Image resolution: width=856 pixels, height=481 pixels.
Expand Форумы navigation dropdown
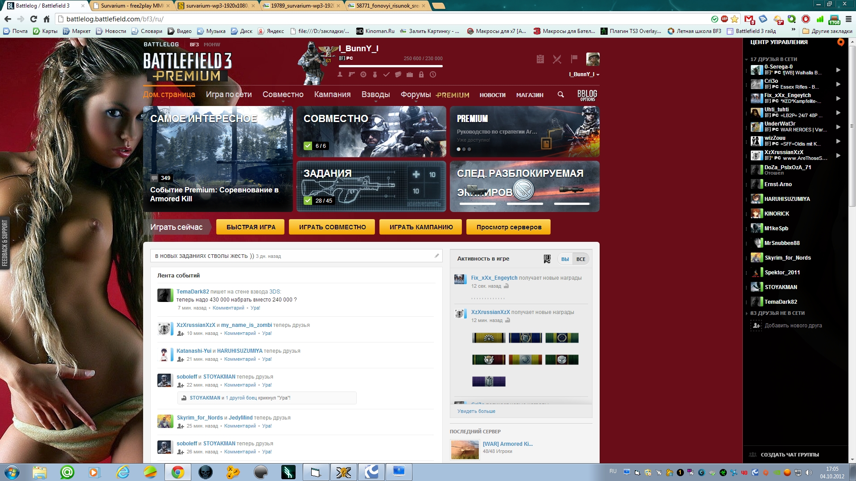pyautogui.click(x=416, y=95)
